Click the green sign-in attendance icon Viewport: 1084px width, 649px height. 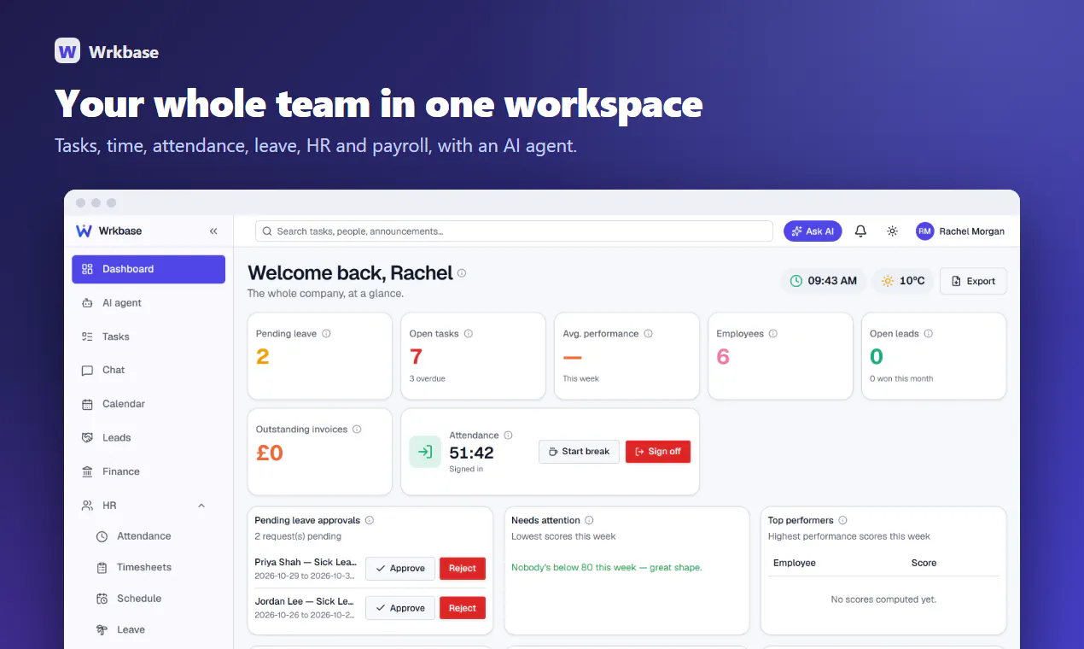[425, 452]
